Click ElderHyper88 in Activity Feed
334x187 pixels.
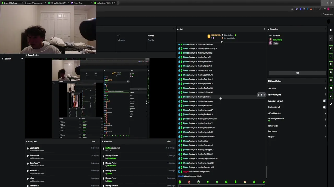point(34,148)
